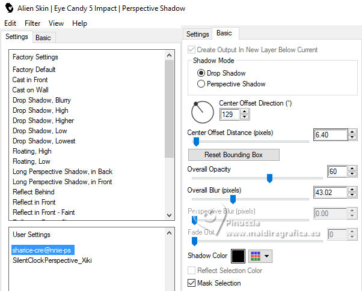Select Drop Shadow, High preset

(x=40, y=110)
